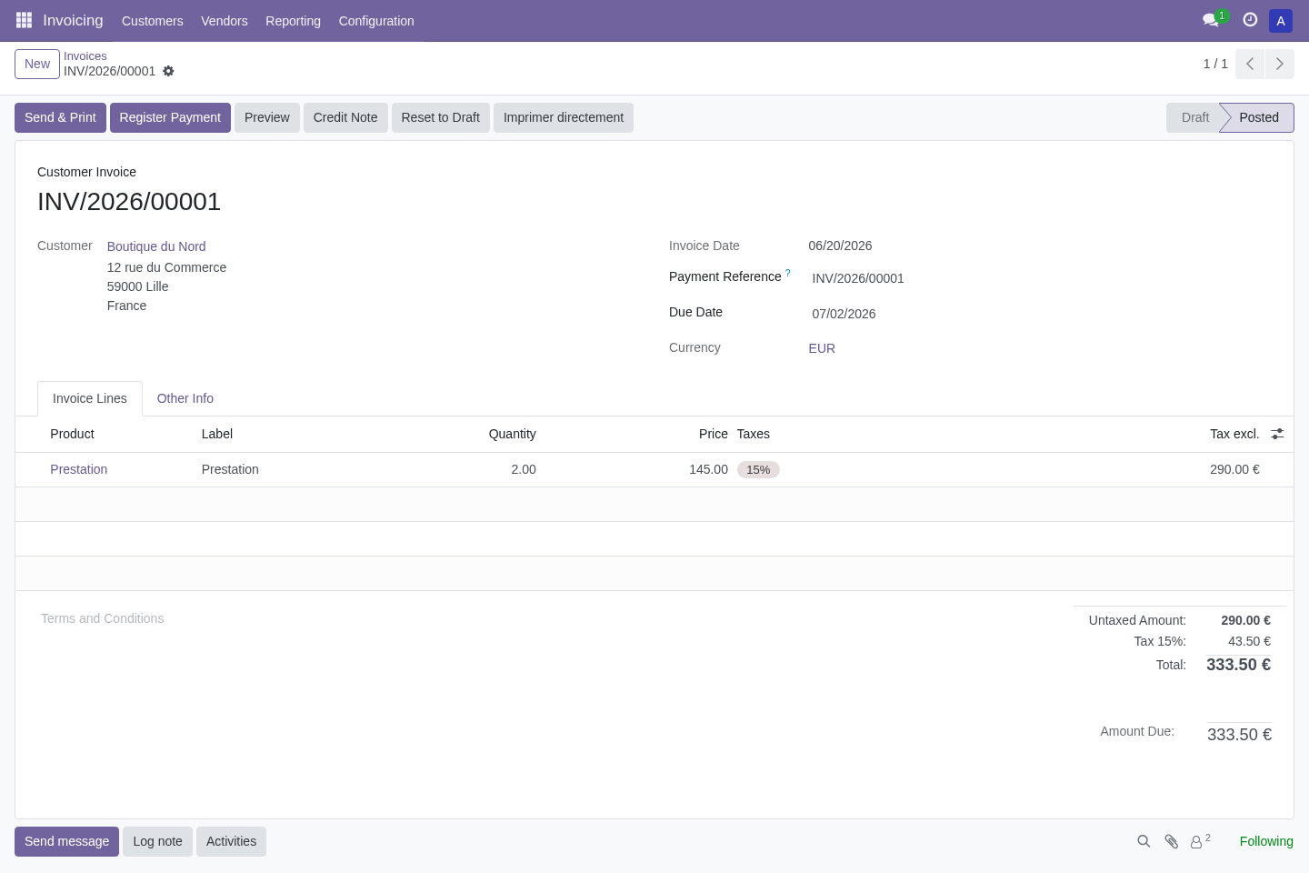The height and width of the screenshot is (873, 1309).
Task: Open the Vendors menu
Action: [x=225, y=21]
